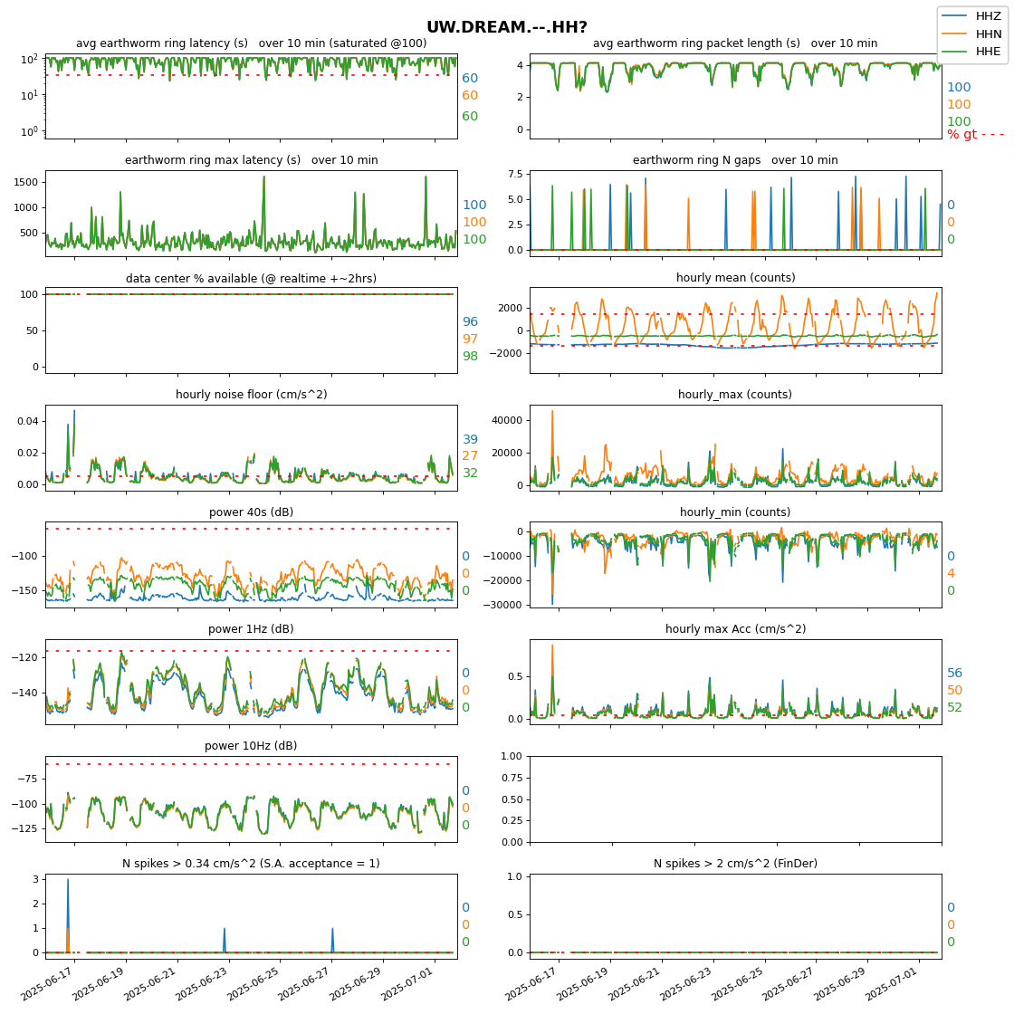This screenshot has height=1014, width=1014.
Task: Select the −75 tick on power 10Hz axis
Action: pyautogui.click(x=27, y=780)
